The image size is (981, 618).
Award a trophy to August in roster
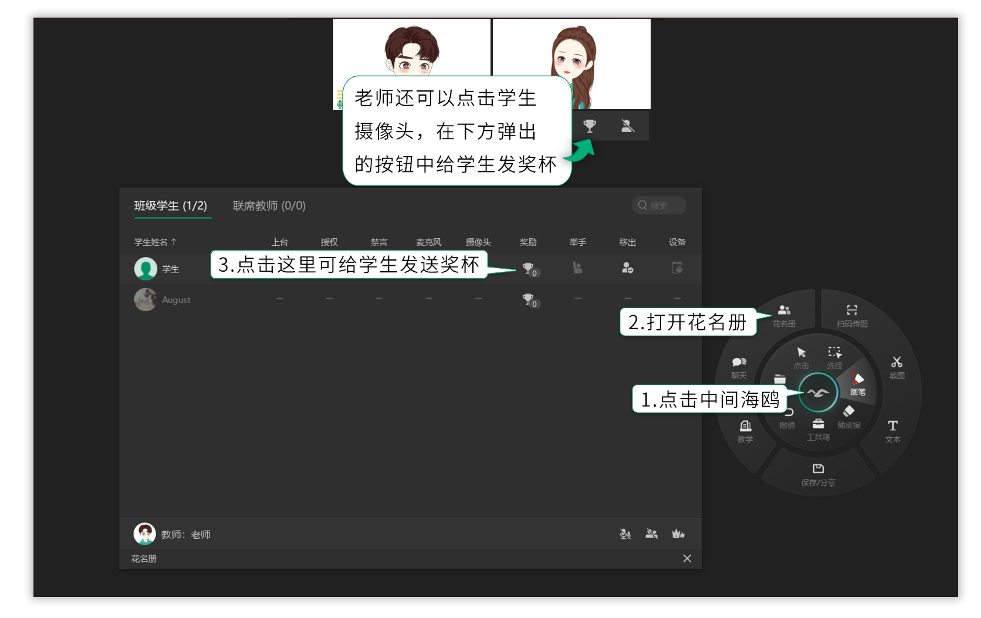pyautogui.click(x=530, y=300)
